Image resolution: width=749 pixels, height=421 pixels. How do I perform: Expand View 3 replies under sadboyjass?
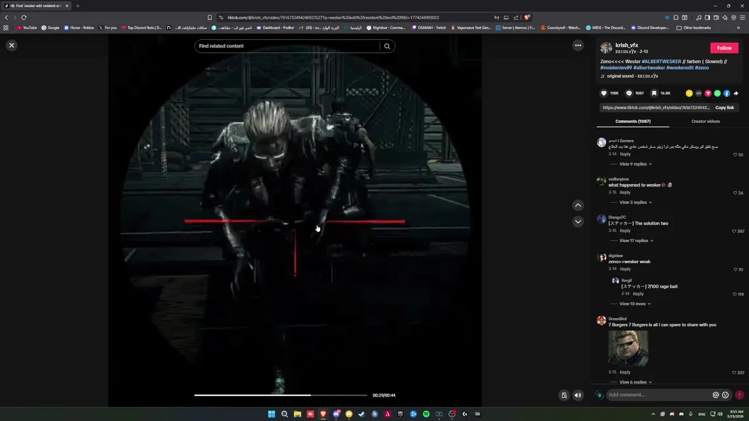(635, 202)
